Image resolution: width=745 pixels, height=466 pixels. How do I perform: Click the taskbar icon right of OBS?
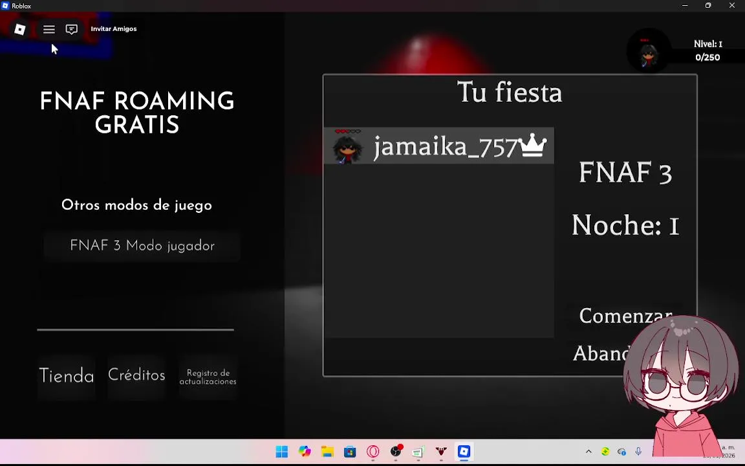tap(418, 451)
